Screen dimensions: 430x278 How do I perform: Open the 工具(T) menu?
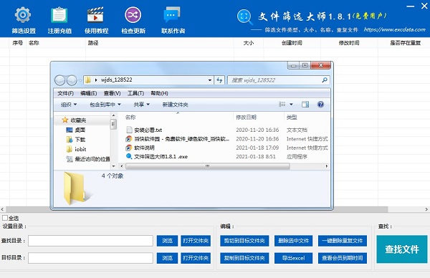pyautogui.click(x=135, y=93)
